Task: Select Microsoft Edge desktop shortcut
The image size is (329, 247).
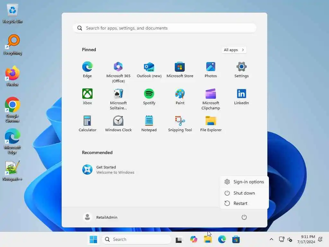Action: [13, 141]
